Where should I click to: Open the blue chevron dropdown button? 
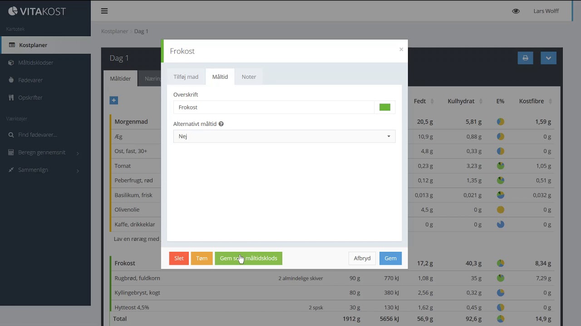tap(548, 58)
